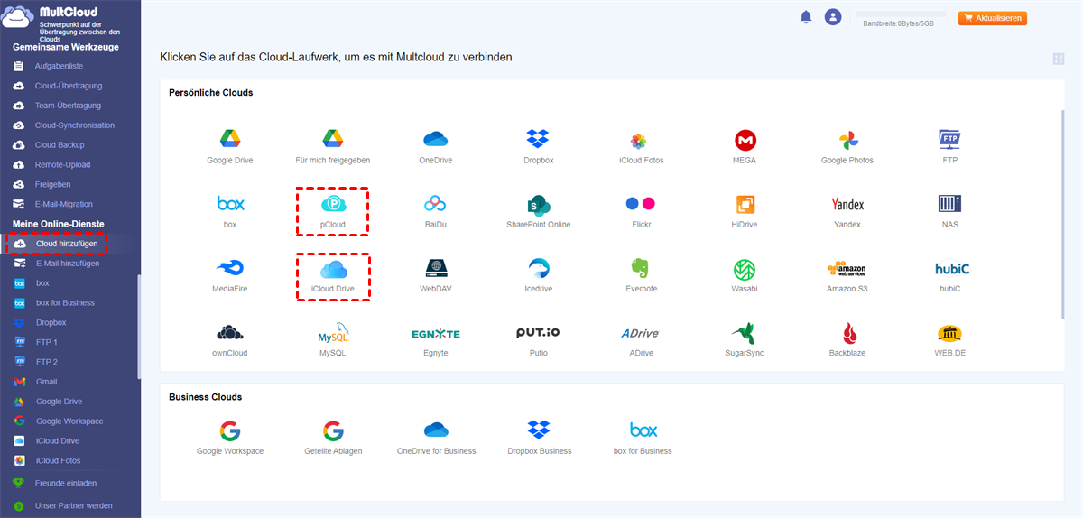The image size is (1083, 518).
Task: Select the Evernote icon
Action: coord(642,275)
